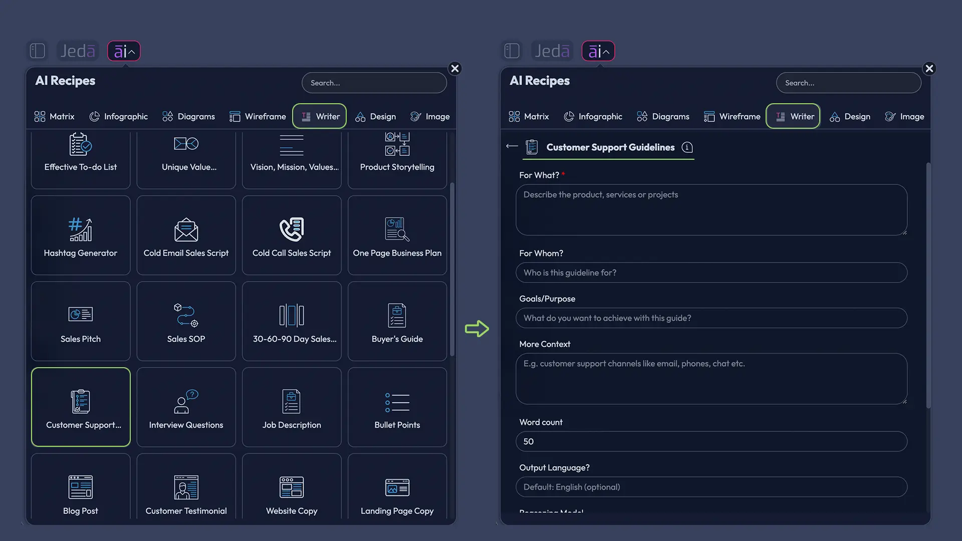The image size is (962, 541).
Task: Open the Effective To-do List recipe
Action: 81,159
